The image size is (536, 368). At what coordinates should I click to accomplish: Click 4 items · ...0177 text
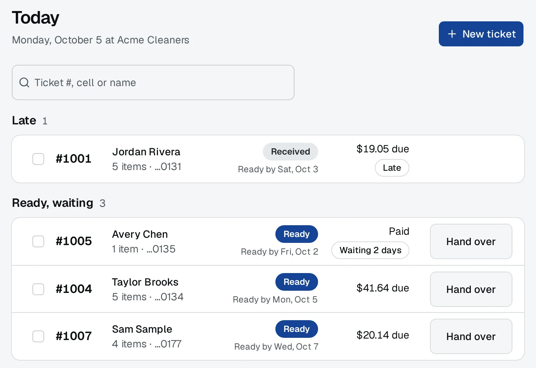147,344
